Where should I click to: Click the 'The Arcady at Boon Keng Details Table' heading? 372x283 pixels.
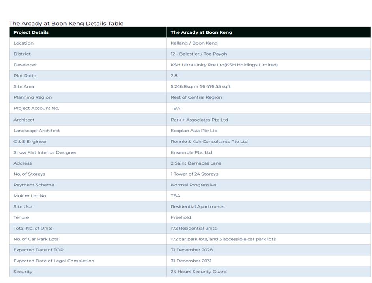point(66,24)
